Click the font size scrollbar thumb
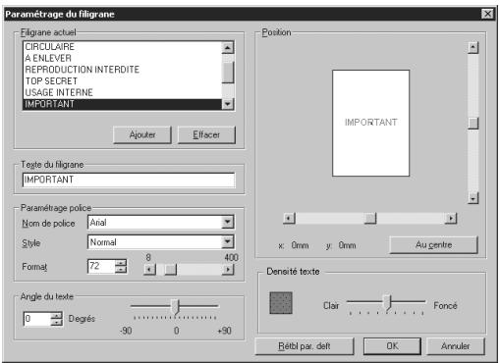The width and height of the screenshot is (500, 363). (x=171, y=270)
